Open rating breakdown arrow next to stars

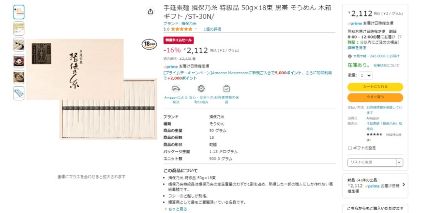pyautogui.click(x=196, y=29)
